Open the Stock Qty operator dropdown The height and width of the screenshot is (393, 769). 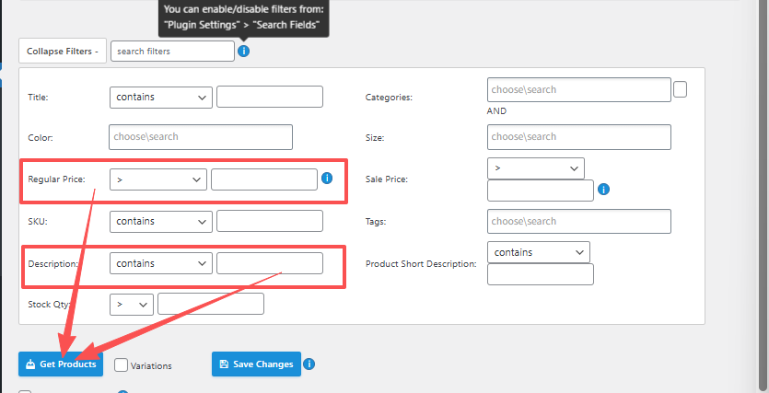point(132,304)
